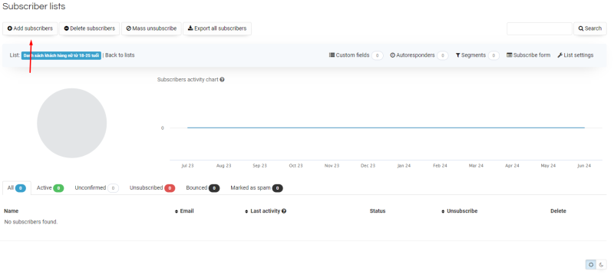Open List settings wrench link
Image resolution: width=614 pixels, height=278 pixels.
[x=575, y=55]
